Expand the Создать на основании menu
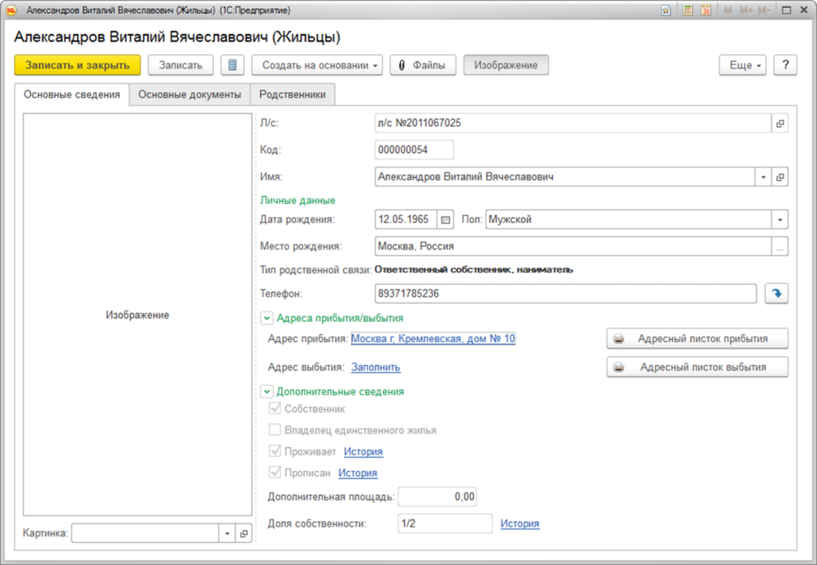The height and width of the screenshot is (565, 817). pyautogui.click(x=318, y=65)
